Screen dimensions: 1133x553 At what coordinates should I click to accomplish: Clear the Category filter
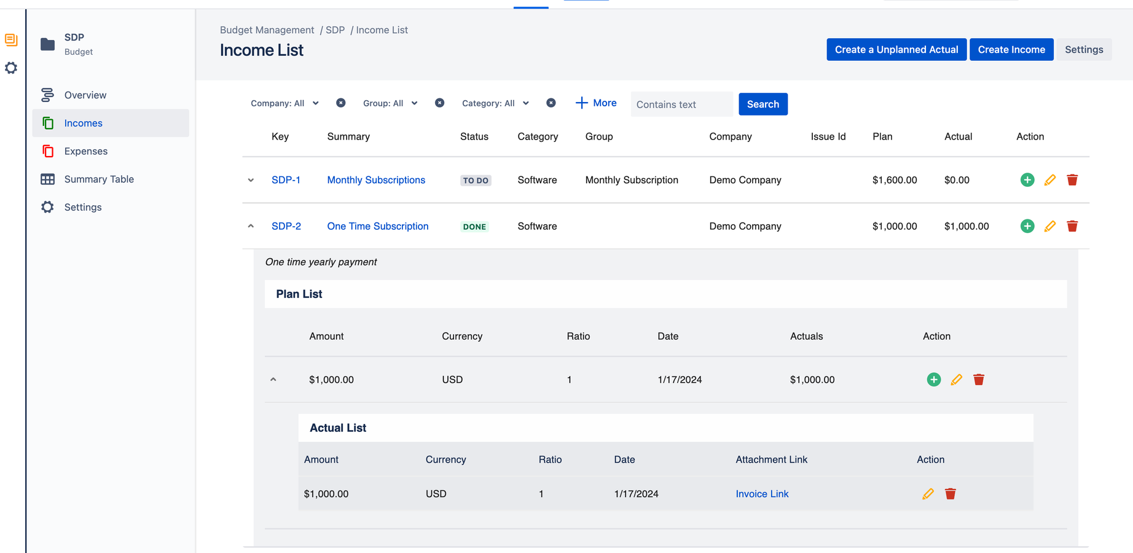point(551,103)
